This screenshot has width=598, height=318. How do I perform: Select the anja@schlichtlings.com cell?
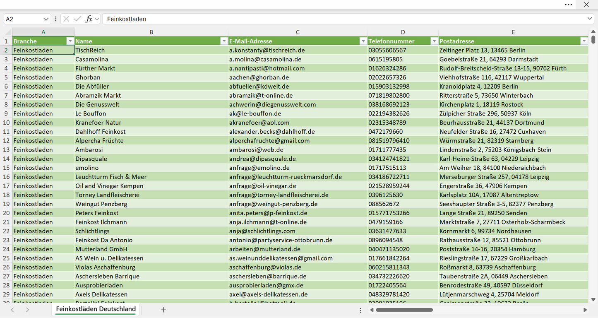(x=298, y=231)
